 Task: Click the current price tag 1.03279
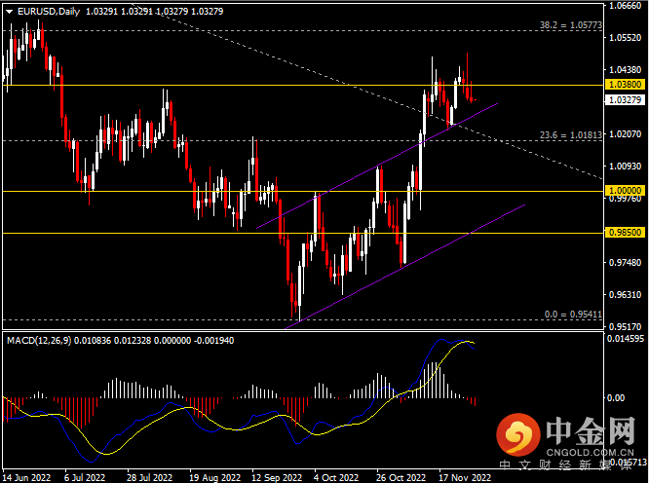623,100
